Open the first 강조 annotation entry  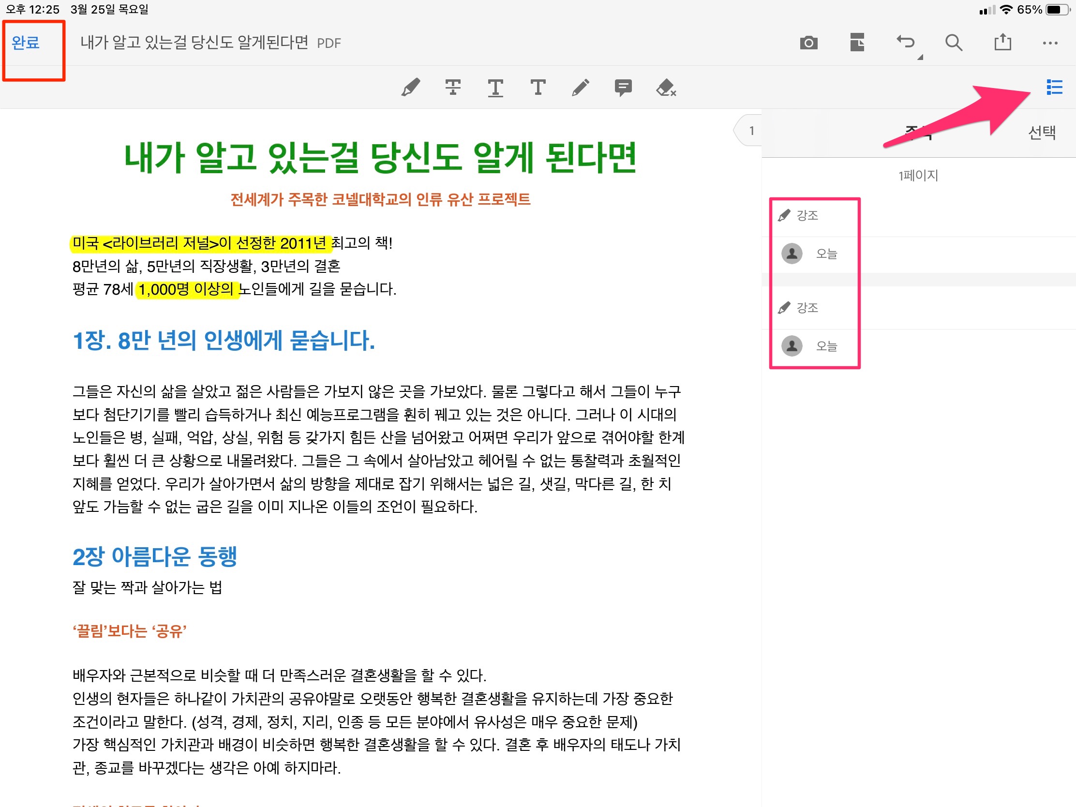pyautogui.click(x=807, y=215)
